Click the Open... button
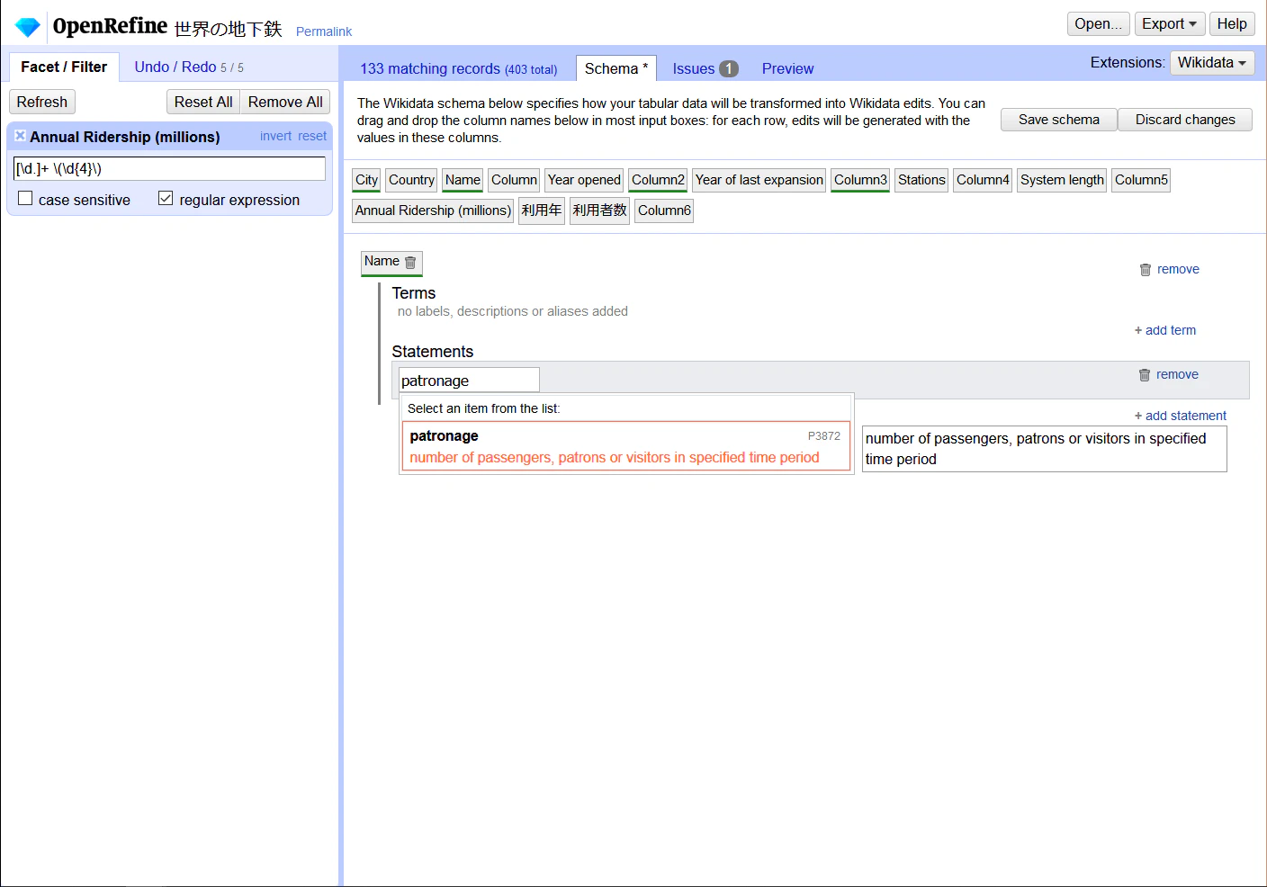 coord(1098,24)
